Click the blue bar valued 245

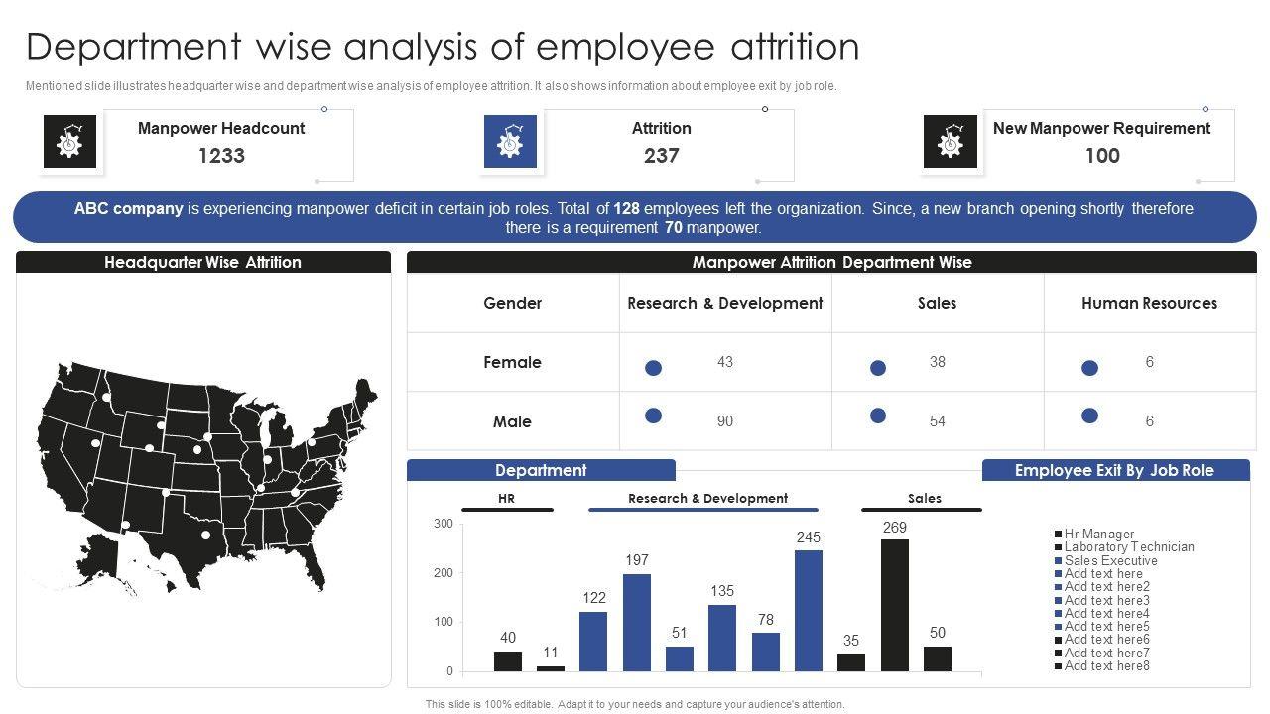[809, 611]
